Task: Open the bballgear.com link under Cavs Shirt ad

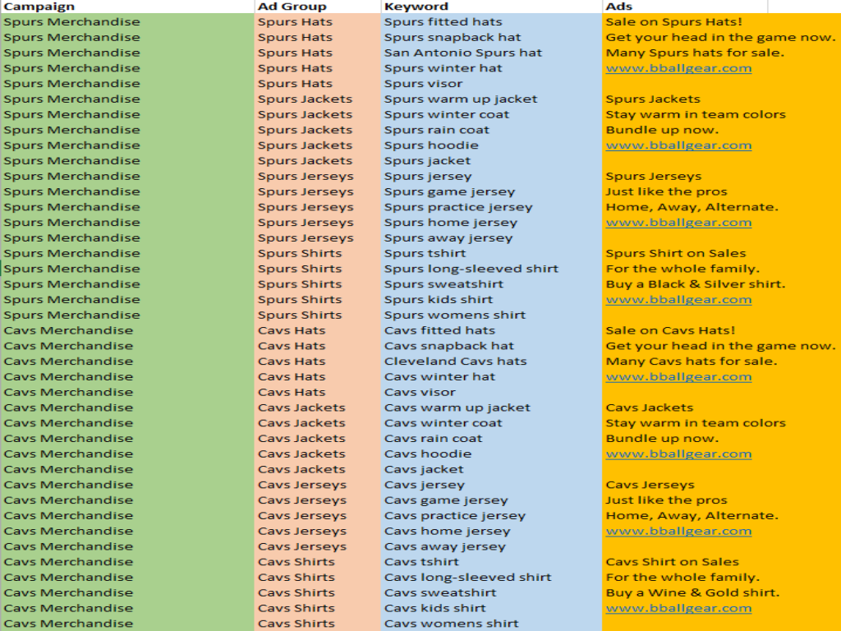Action: coord(678,609)
